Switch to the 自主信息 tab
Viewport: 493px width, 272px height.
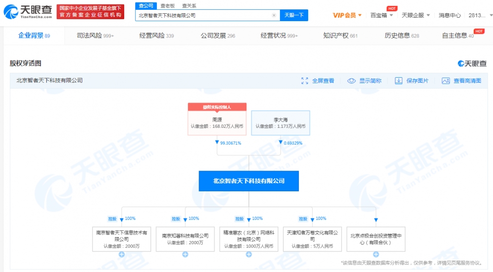click(x=458, y=35)
